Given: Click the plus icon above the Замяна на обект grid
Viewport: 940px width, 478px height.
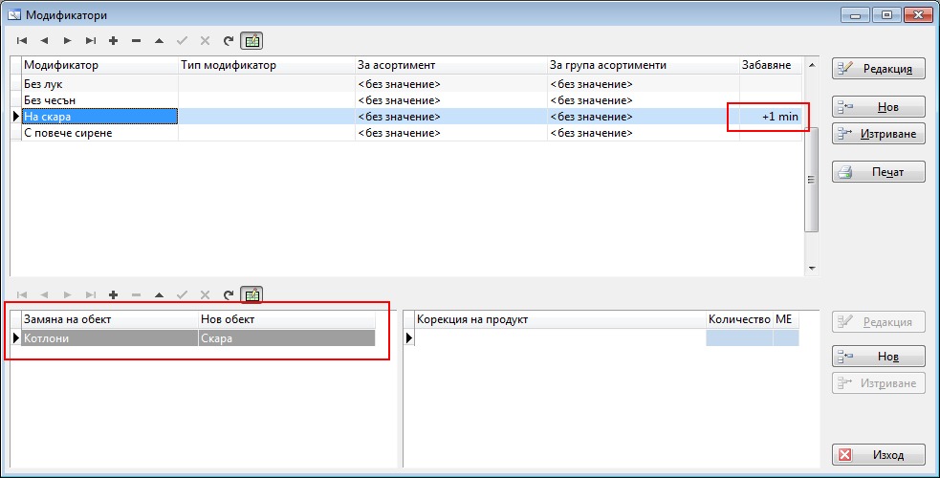Looking at the screenshot, I should pos(113,295).
